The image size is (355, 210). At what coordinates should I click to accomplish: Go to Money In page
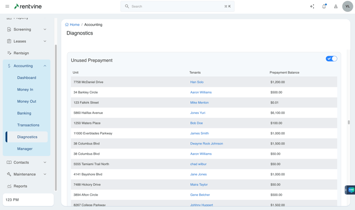coord(25,90)
